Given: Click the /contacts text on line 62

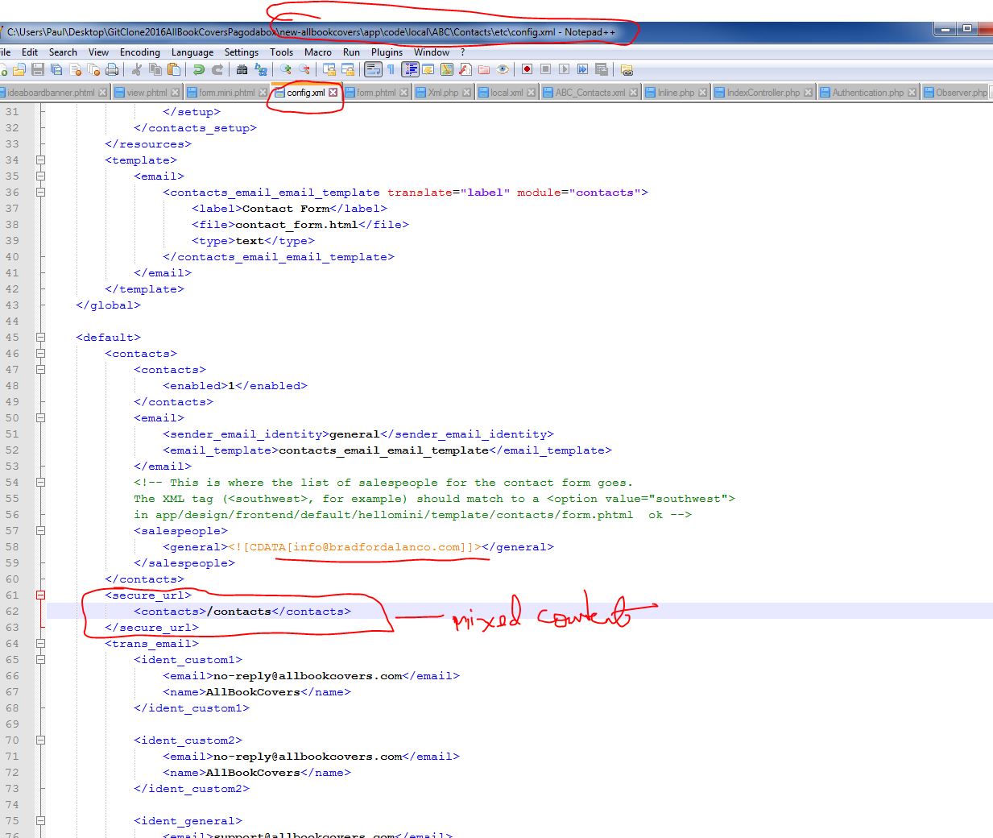Looking at the screenshot, I should tap(238, 612).
